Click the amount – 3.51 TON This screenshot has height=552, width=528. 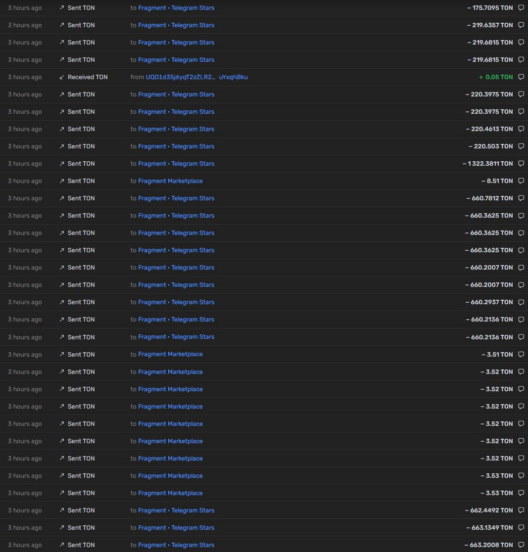[x=497, y=354]
